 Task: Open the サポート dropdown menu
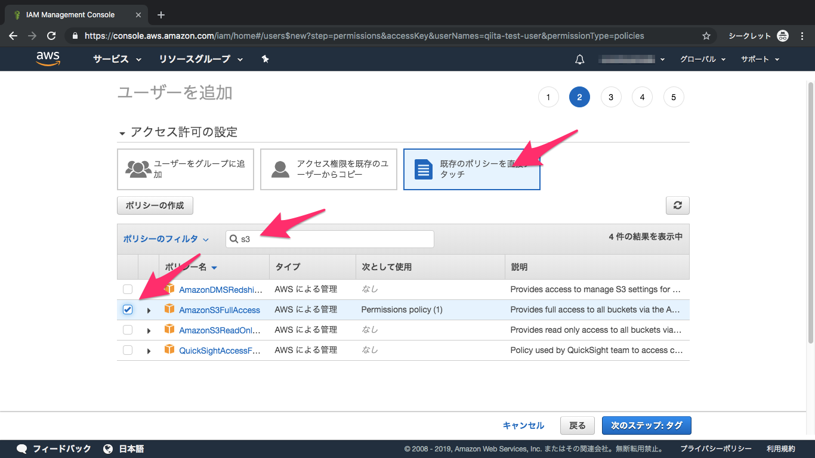pos(760,59)
